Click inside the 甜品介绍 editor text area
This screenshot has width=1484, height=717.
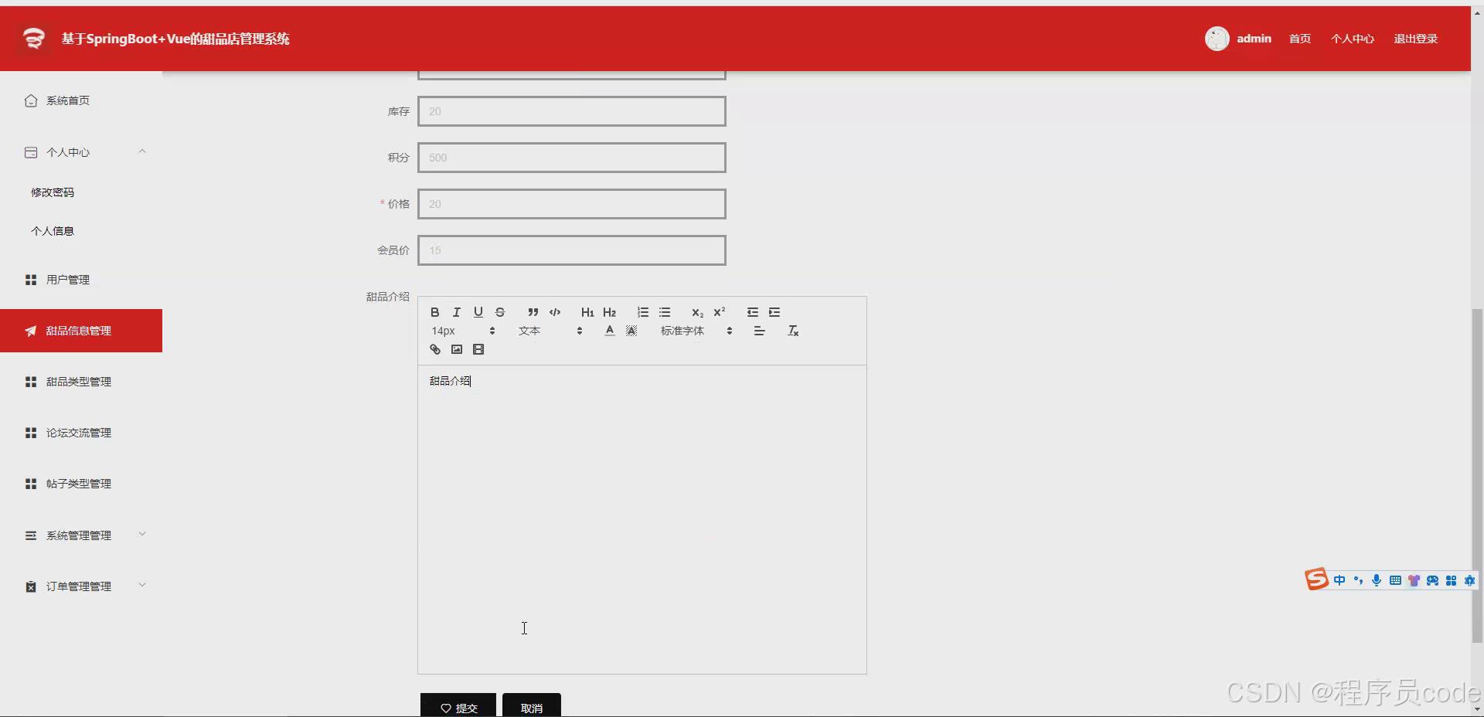tap(642, 519)
